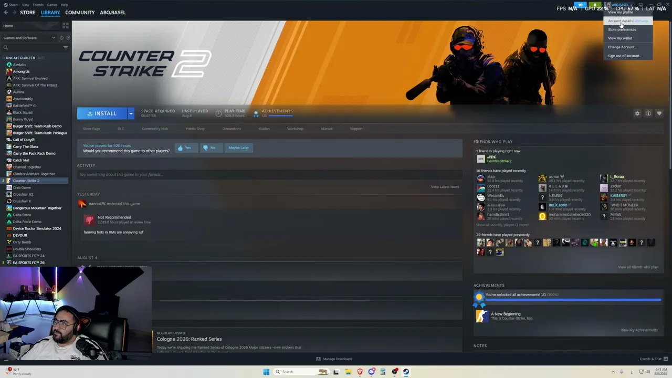
Task: Open game info icon
Action: (x=648, y=113)
